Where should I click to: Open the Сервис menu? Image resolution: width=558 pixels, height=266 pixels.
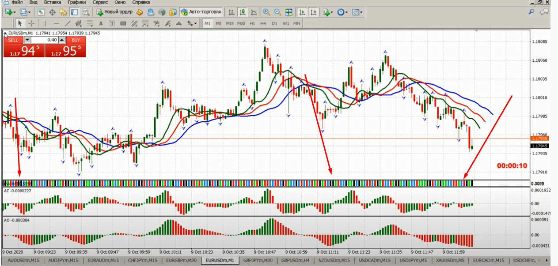tap(100, 3)
